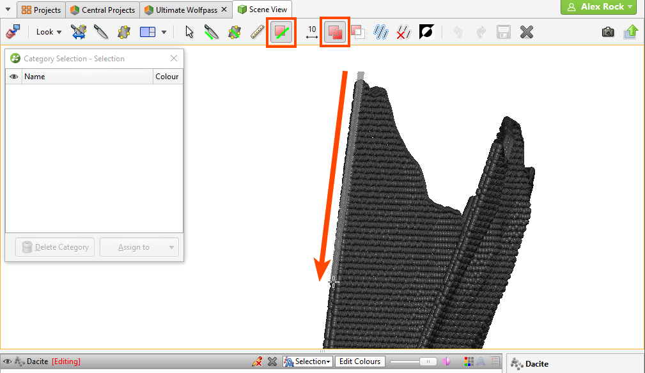This screenshot has height=373, width=645.
Task: Click the remove from selection icon
Action: click(357, 32)
